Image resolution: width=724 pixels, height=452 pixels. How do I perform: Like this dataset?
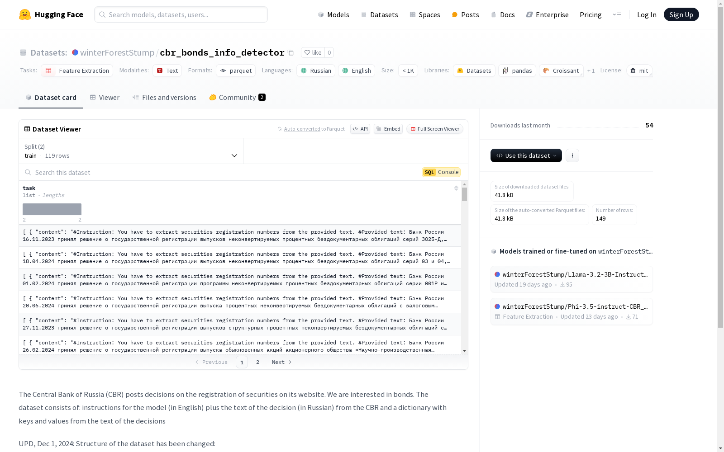(x=313, y=52)
